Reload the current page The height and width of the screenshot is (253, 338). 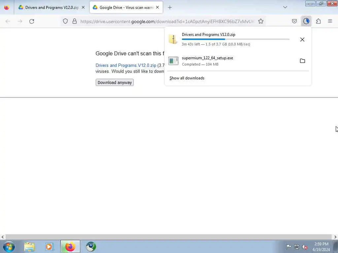[x=32, y=21]
